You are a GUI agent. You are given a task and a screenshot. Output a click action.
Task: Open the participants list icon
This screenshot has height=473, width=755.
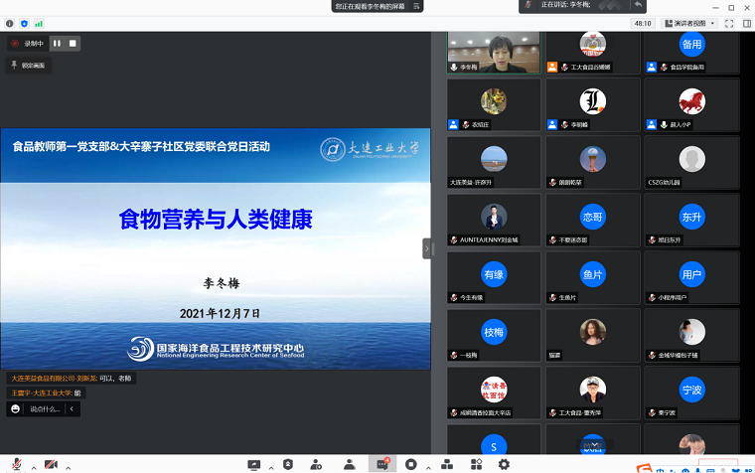coord(349,464)
